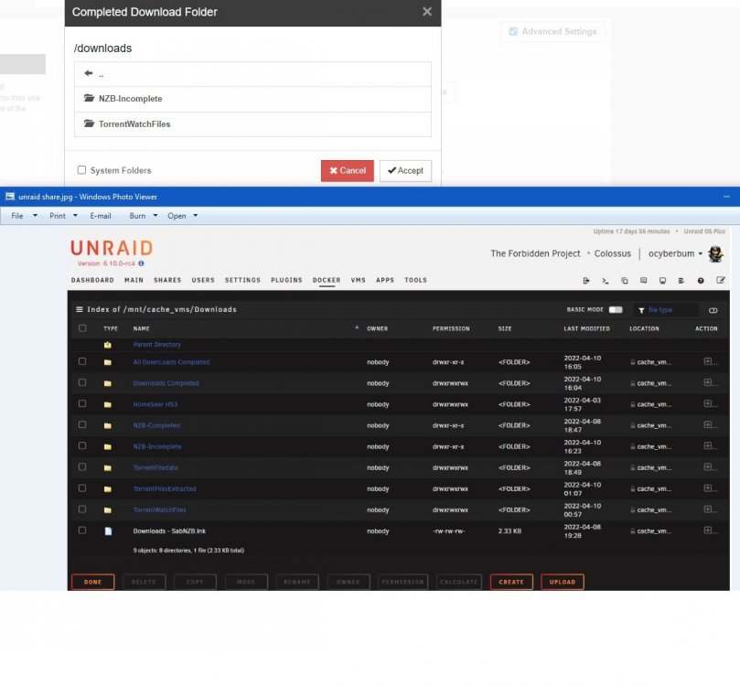The height and width of the screenshot is (686, 740).
Task: Close the Completed Download Folder dialog
Action: click(427, 12)
